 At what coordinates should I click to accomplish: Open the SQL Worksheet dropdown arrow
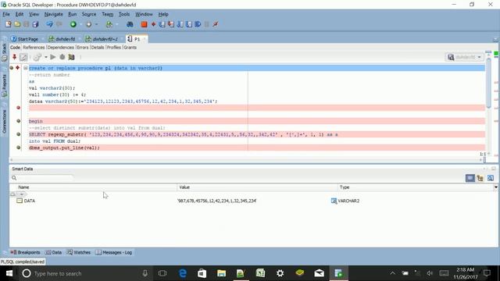116,24
